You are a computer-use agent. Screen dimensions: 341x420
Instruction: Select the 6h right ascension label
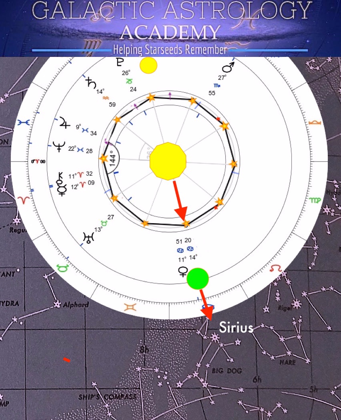[x=257, y=379]
